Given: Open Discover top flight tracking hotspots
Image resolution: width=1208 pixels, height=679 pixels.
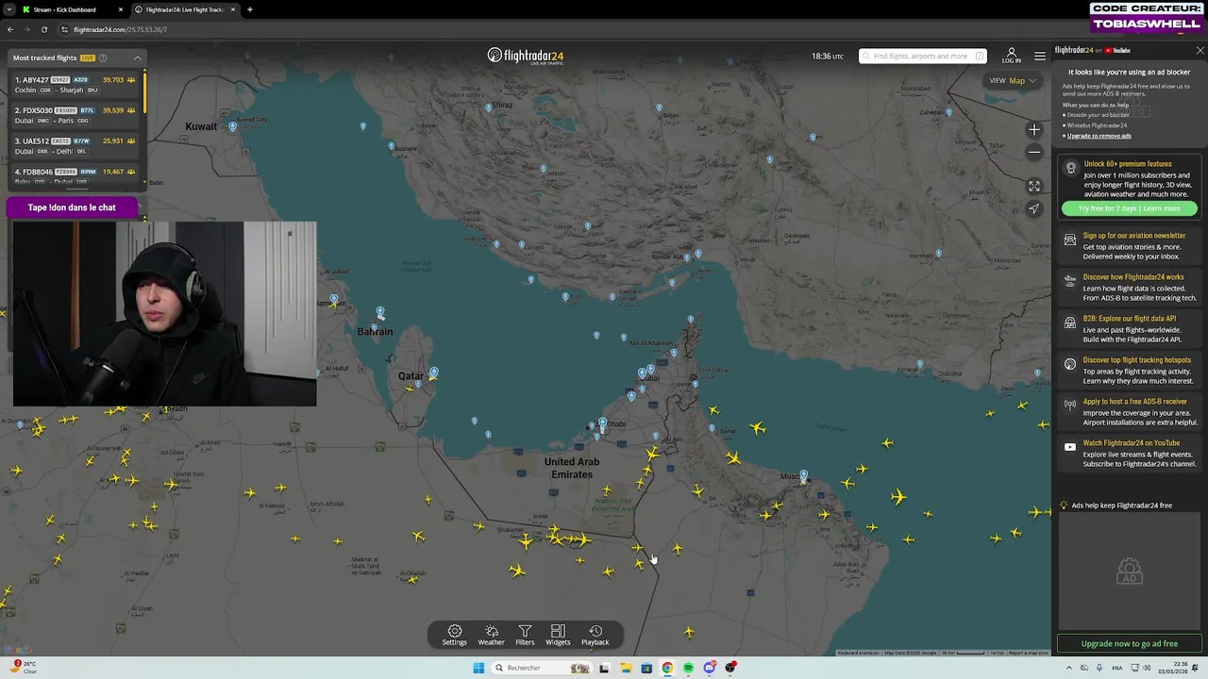Looking at the screenshot, I should pyautogui.click(x=1130, y=370).
